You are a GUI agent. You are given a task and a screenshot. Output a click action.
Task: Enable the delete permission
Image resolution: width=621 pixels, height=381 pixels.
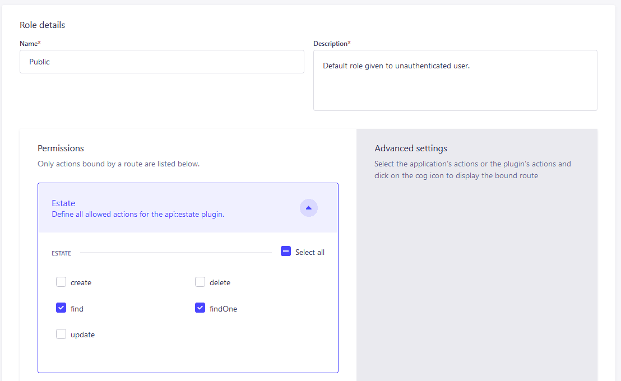tap(200, 282)
